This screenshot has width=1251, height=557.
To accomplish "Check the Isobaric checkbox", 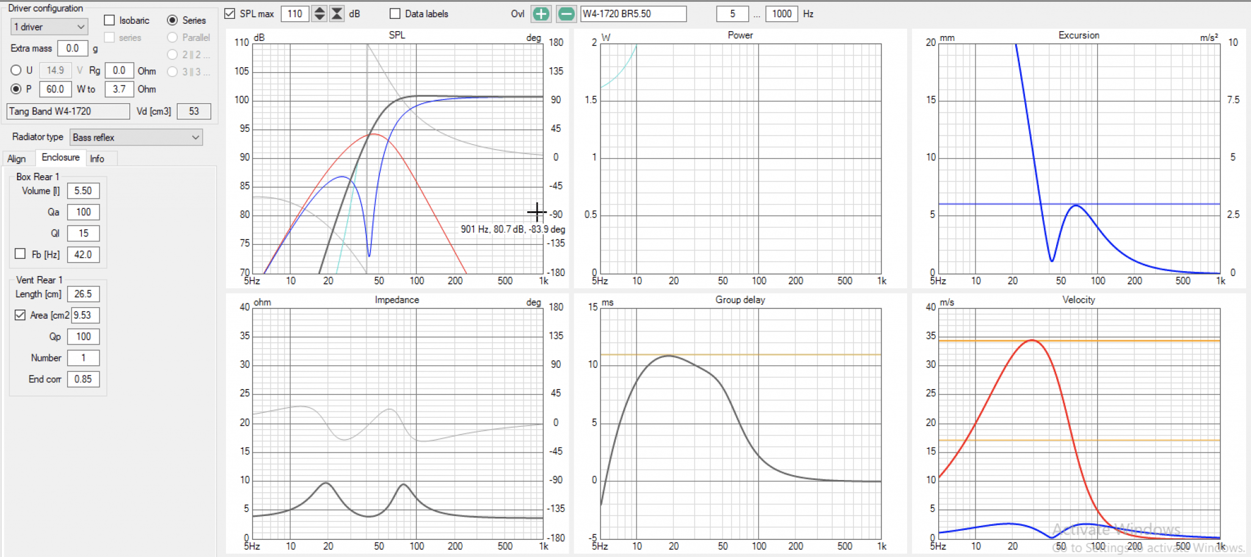I will [x=109, y=20].
